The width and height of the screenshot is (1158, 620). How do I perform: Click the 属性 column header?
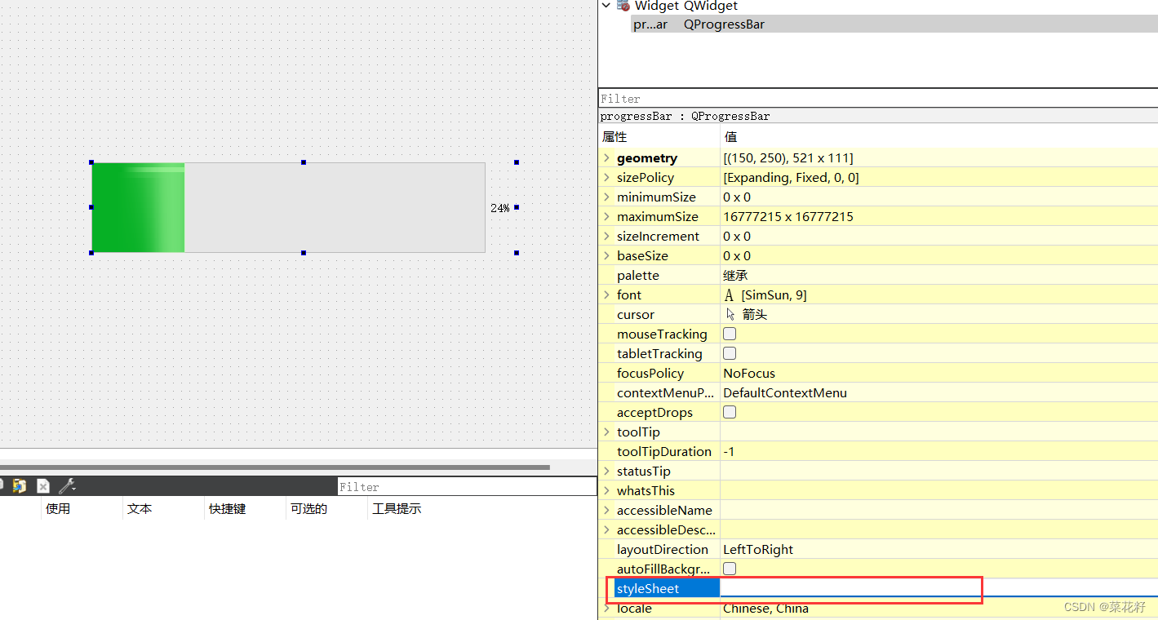(614, 137)
